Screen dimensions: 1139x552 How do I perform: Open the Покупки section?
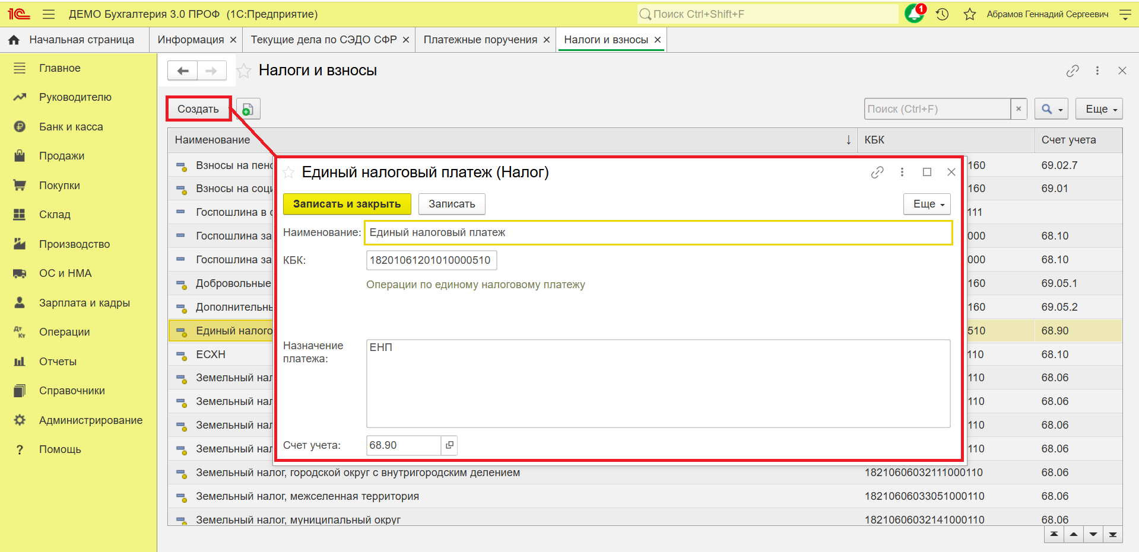[x=59, y=186]
